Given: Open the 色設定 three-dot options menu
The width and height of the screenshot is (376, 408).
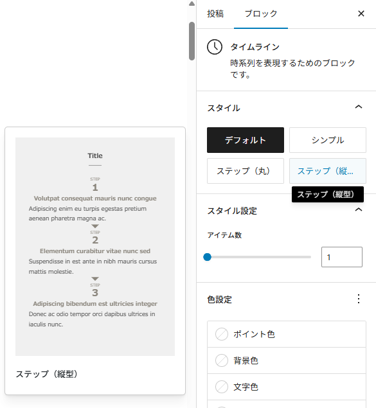Looking at the screenshot, I should point(359,299).
